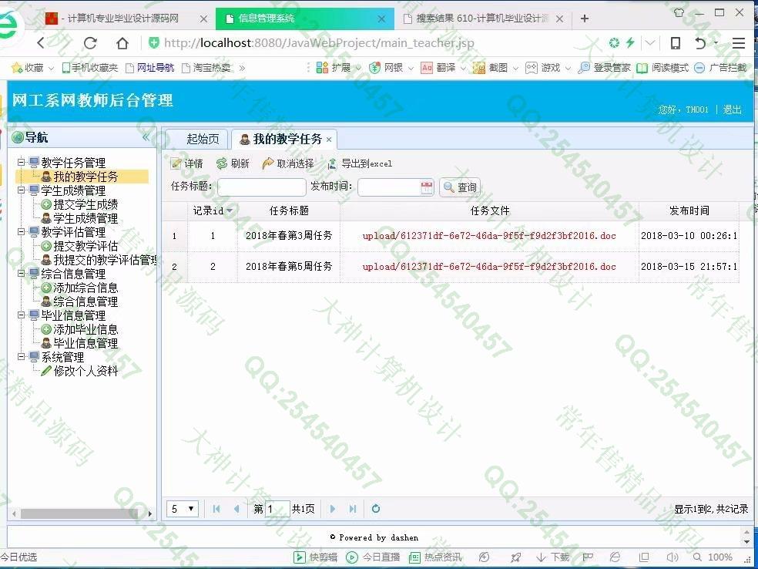Go to first page of the grid
The image size is (758, 569).
(216, 509)
